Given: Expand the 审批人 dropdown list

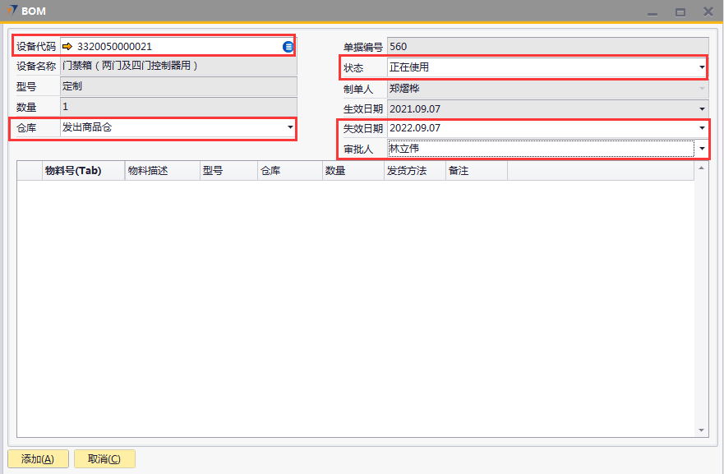Looking at the screenshot, I should point(702,149).
